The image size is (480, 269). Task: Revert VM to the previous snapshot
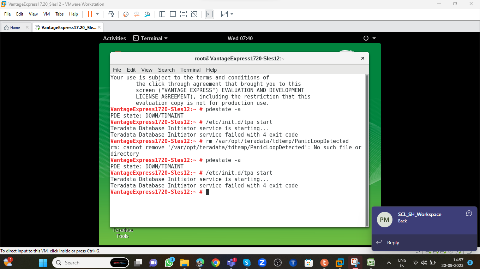(137, 14)
